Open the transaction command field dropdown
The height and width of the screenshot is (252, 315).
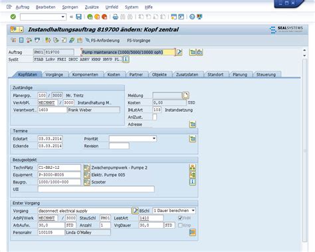pos(63,17)
